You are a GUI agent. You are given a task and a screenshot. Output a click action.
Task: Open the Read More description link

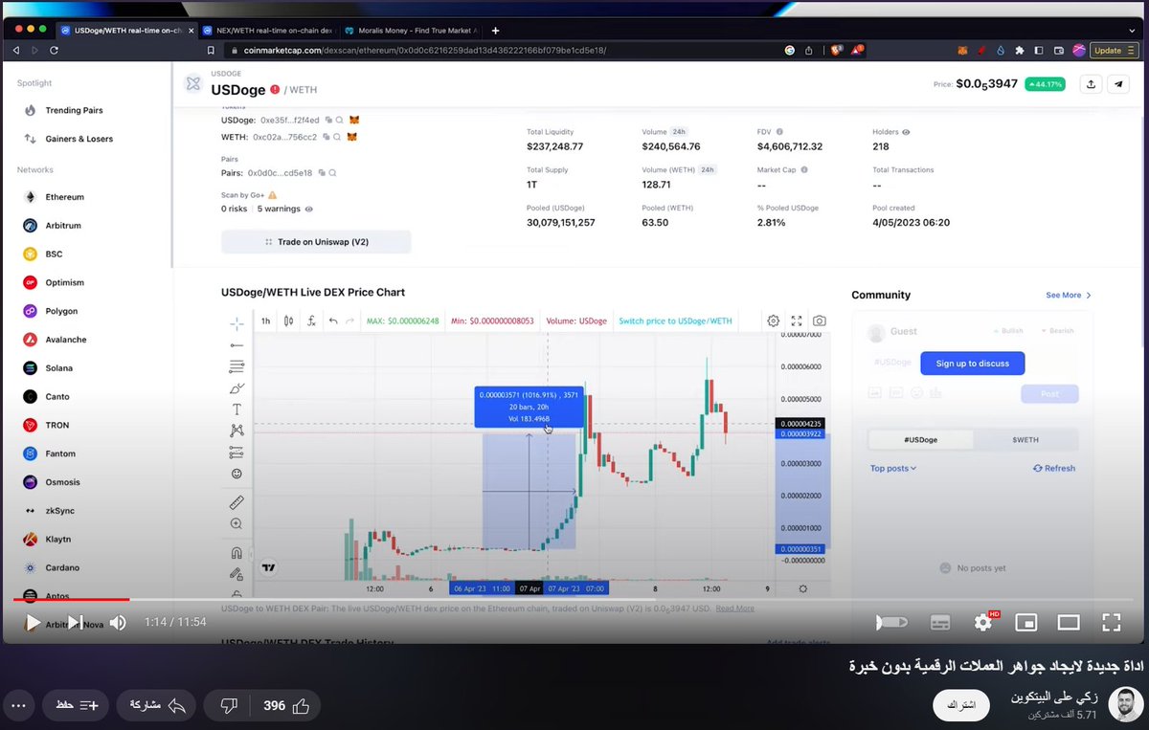tap(734, 608)
